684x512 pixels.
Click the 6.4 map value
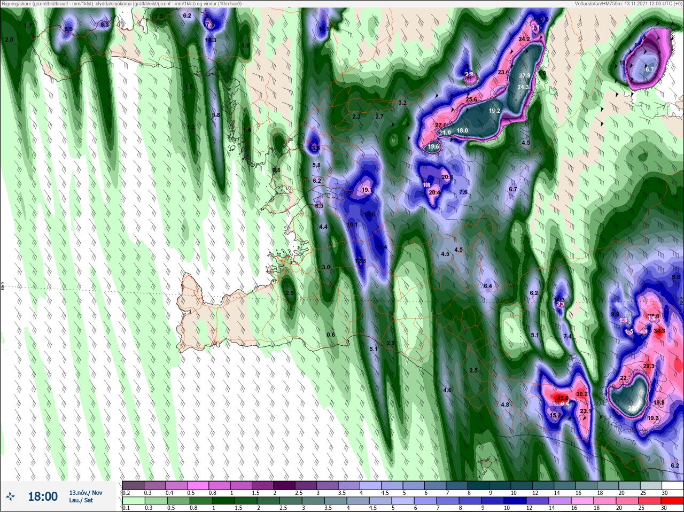[x=487, y=286]
